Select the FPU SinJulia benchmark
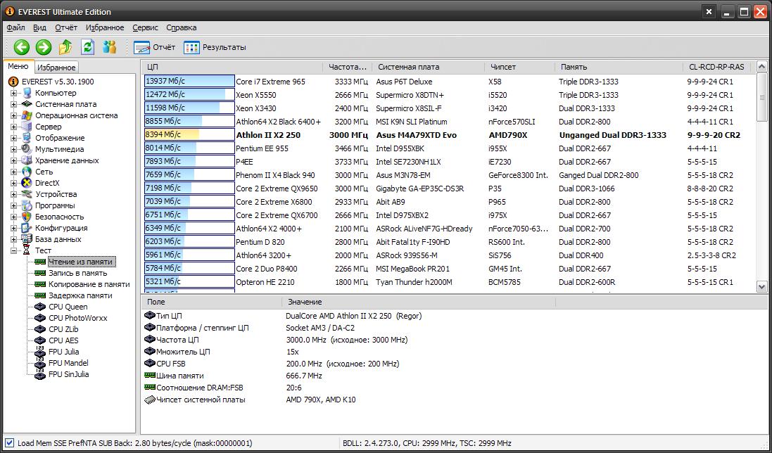 coord(68,374)
